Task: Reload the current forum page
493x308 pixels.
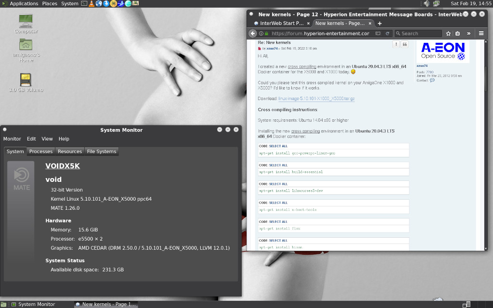Action: point(388,33)
